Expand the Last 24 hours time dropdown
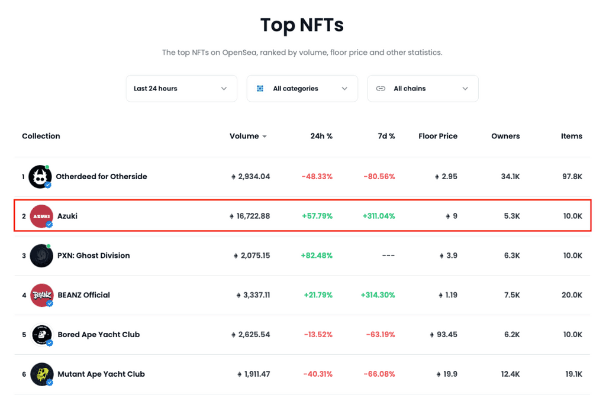The image size is (606, 398). click(182, 88)
